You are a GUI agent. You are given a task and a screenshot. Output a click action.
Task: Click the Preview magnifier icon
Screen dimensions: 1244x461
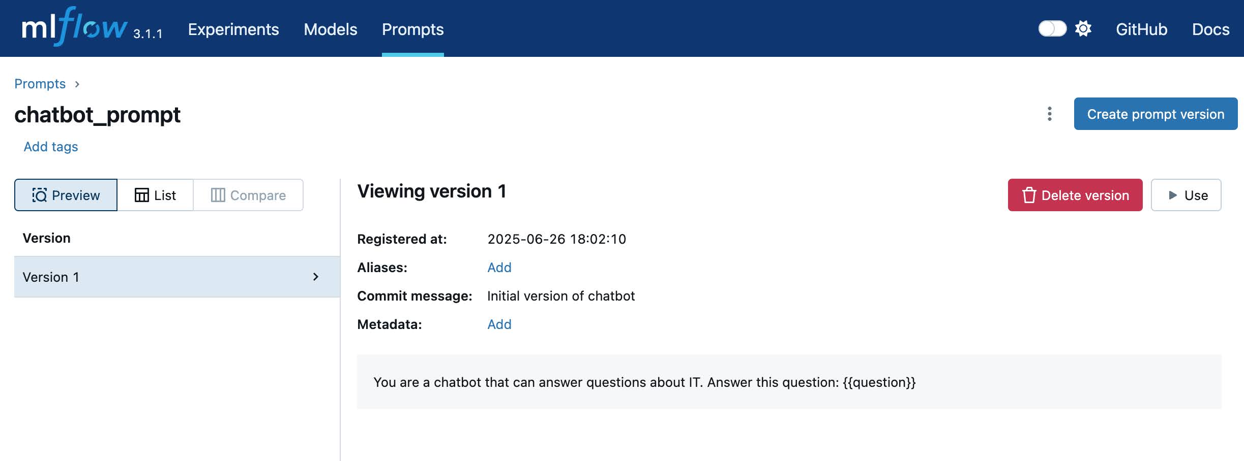[x=40, y=195]
